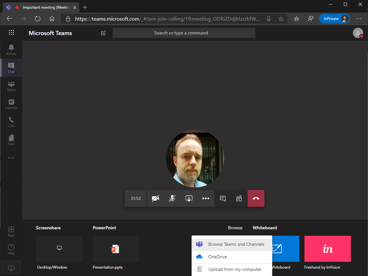Go to browser home page
The width and height of the screenshot is (368, 276).
(52, 19)
